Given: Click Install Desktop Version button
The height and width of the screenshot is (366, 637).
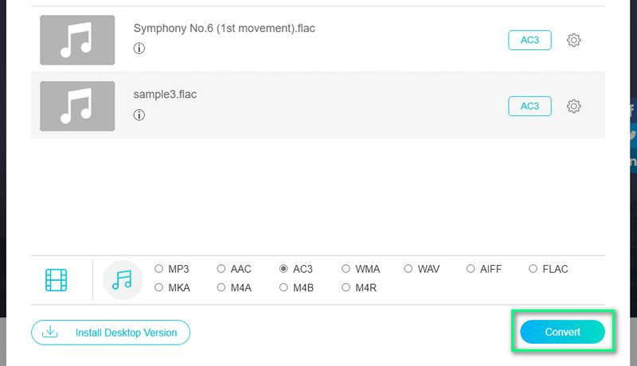Looking at the screenshot, I should click(111, 332).
